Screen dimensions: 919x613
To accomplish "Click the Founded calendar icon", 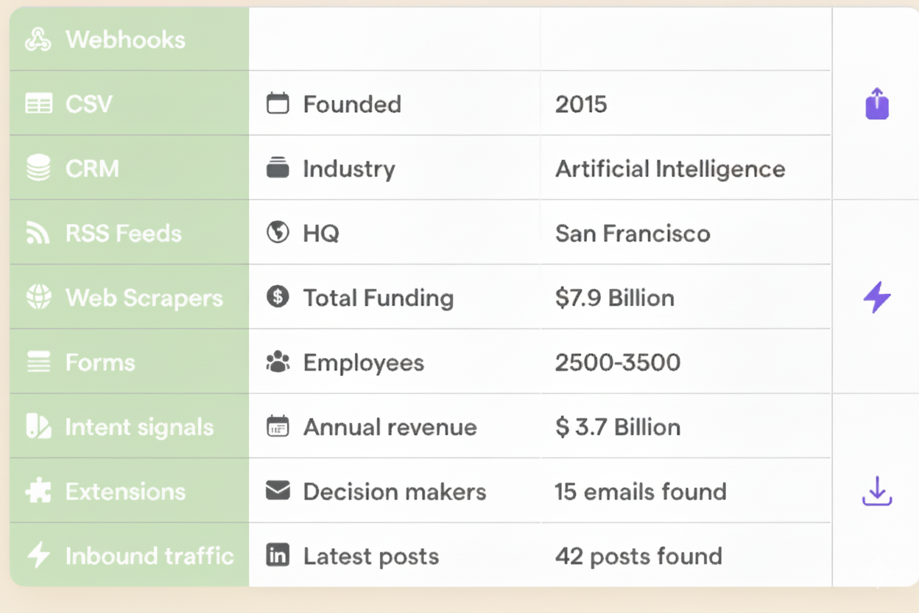I will [x=278, y=104].
